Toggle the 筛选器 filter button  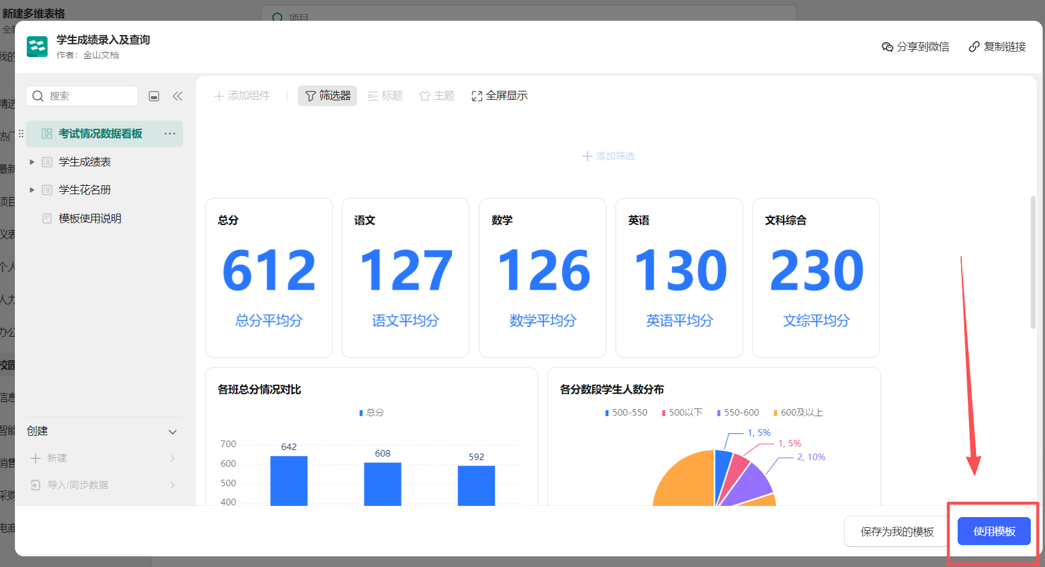click(327, 96)
